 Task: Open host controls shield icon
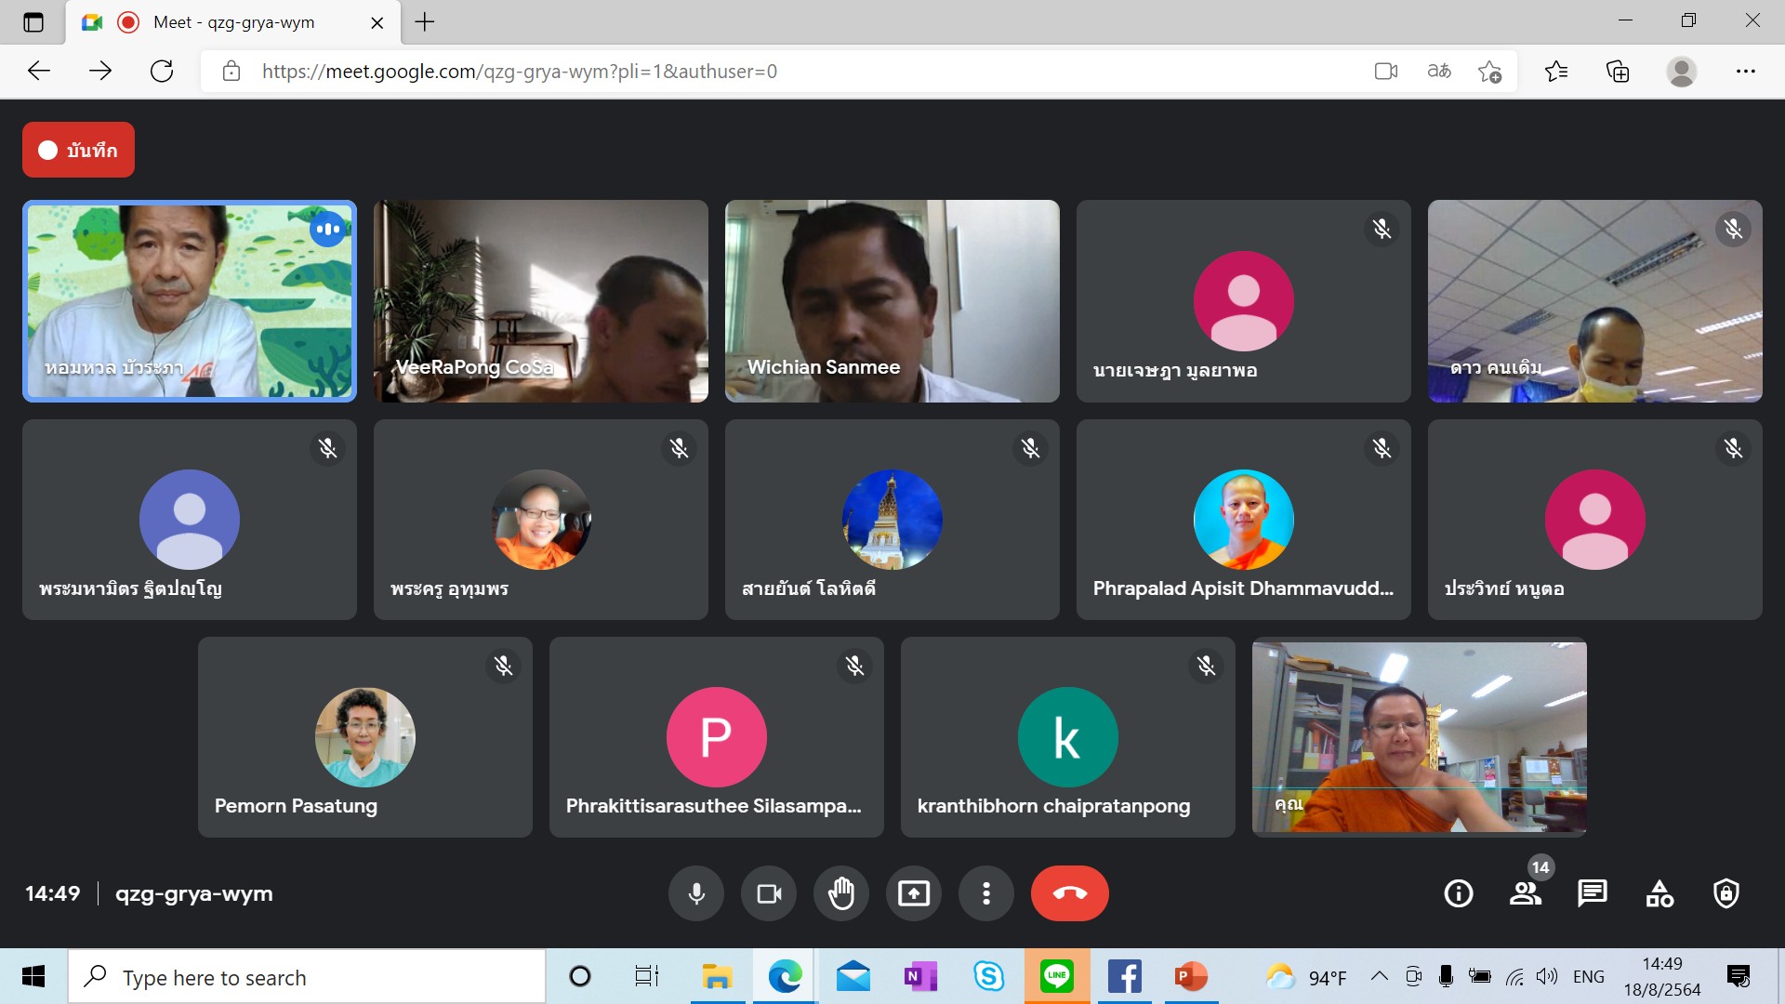(1726, 893)
